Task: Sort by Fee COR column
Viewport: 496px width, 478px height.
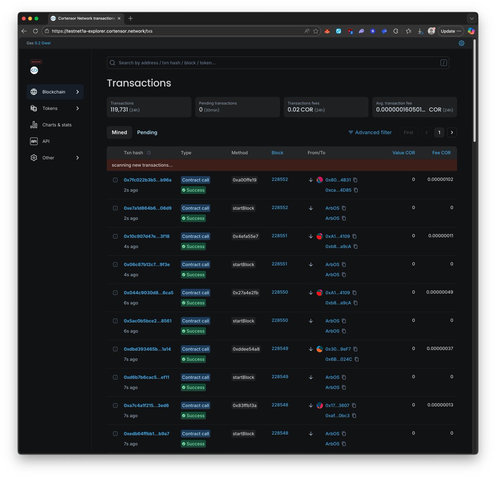Action: [x=441, y=153]
